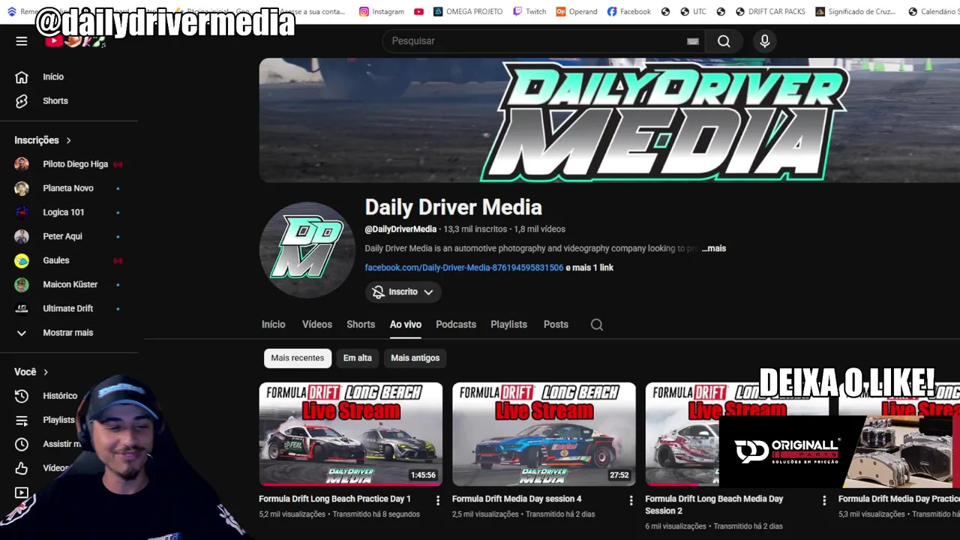
Task: Play Formula Drift Media Day session 4 thumbnail
Action: 544,434
